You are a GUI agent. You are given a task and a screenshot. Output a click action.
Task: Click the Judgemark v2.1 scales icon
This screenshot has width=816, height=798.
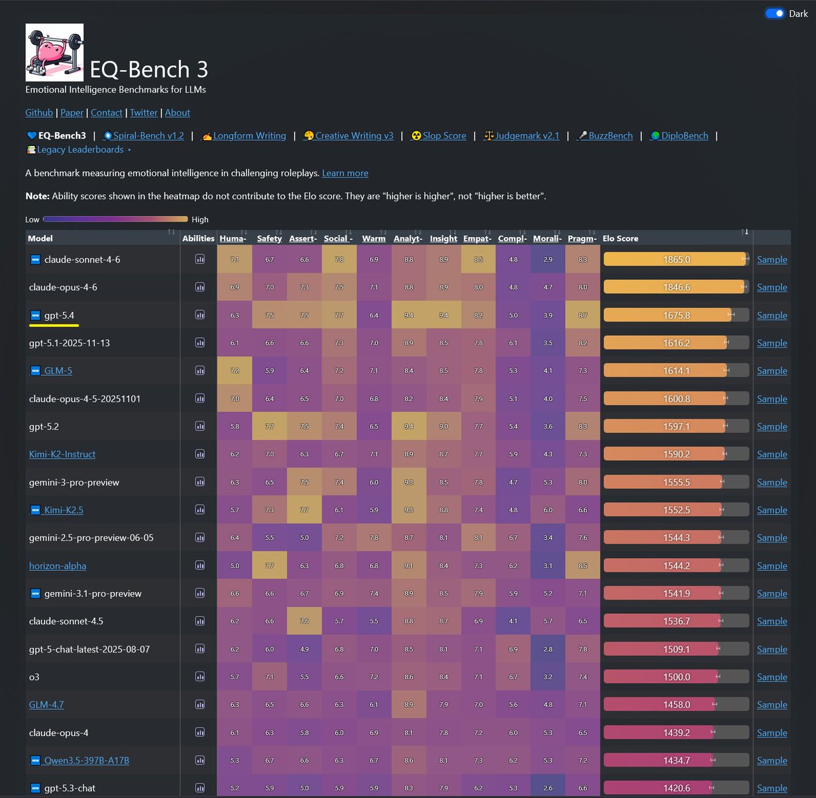pos(488,135)
